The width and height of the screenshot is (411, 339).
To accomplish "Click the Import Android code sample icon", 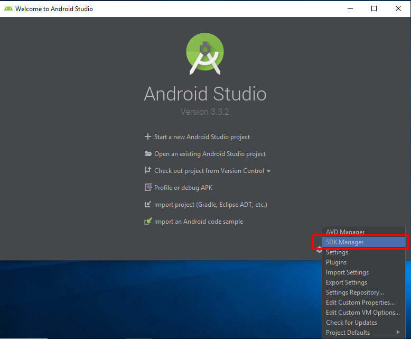I will pos(148,221).
